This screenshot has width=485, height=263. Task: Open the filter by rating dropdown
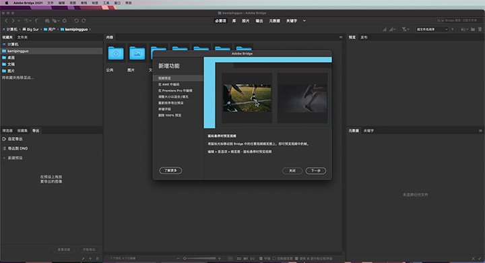(406, 29)
